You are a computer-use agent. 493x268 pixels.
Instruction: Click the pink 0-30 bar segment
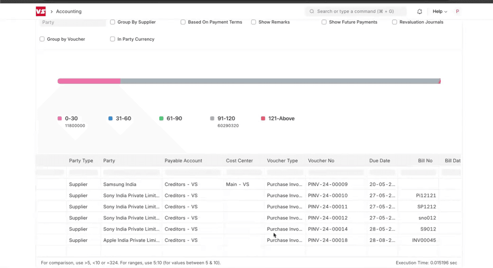tap(89, 81)
